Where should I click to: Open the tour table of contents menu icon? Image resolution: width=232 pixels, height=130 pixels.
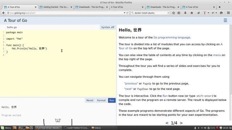pyautogui.click(x=225, y=20)
